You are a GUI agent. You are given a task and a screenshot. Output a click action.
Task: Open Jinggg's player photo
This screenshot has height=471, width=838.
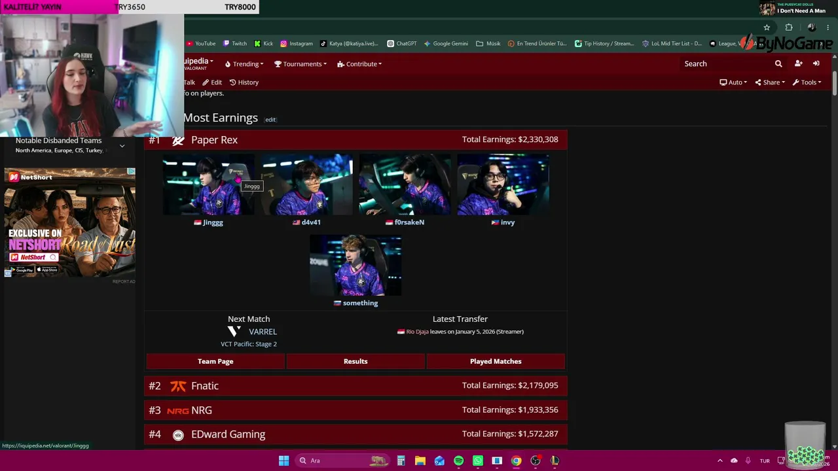208,184
